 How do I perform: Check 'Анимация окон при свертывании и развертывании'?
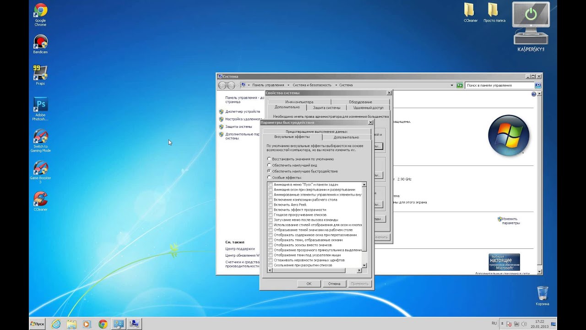coord(271,189)
